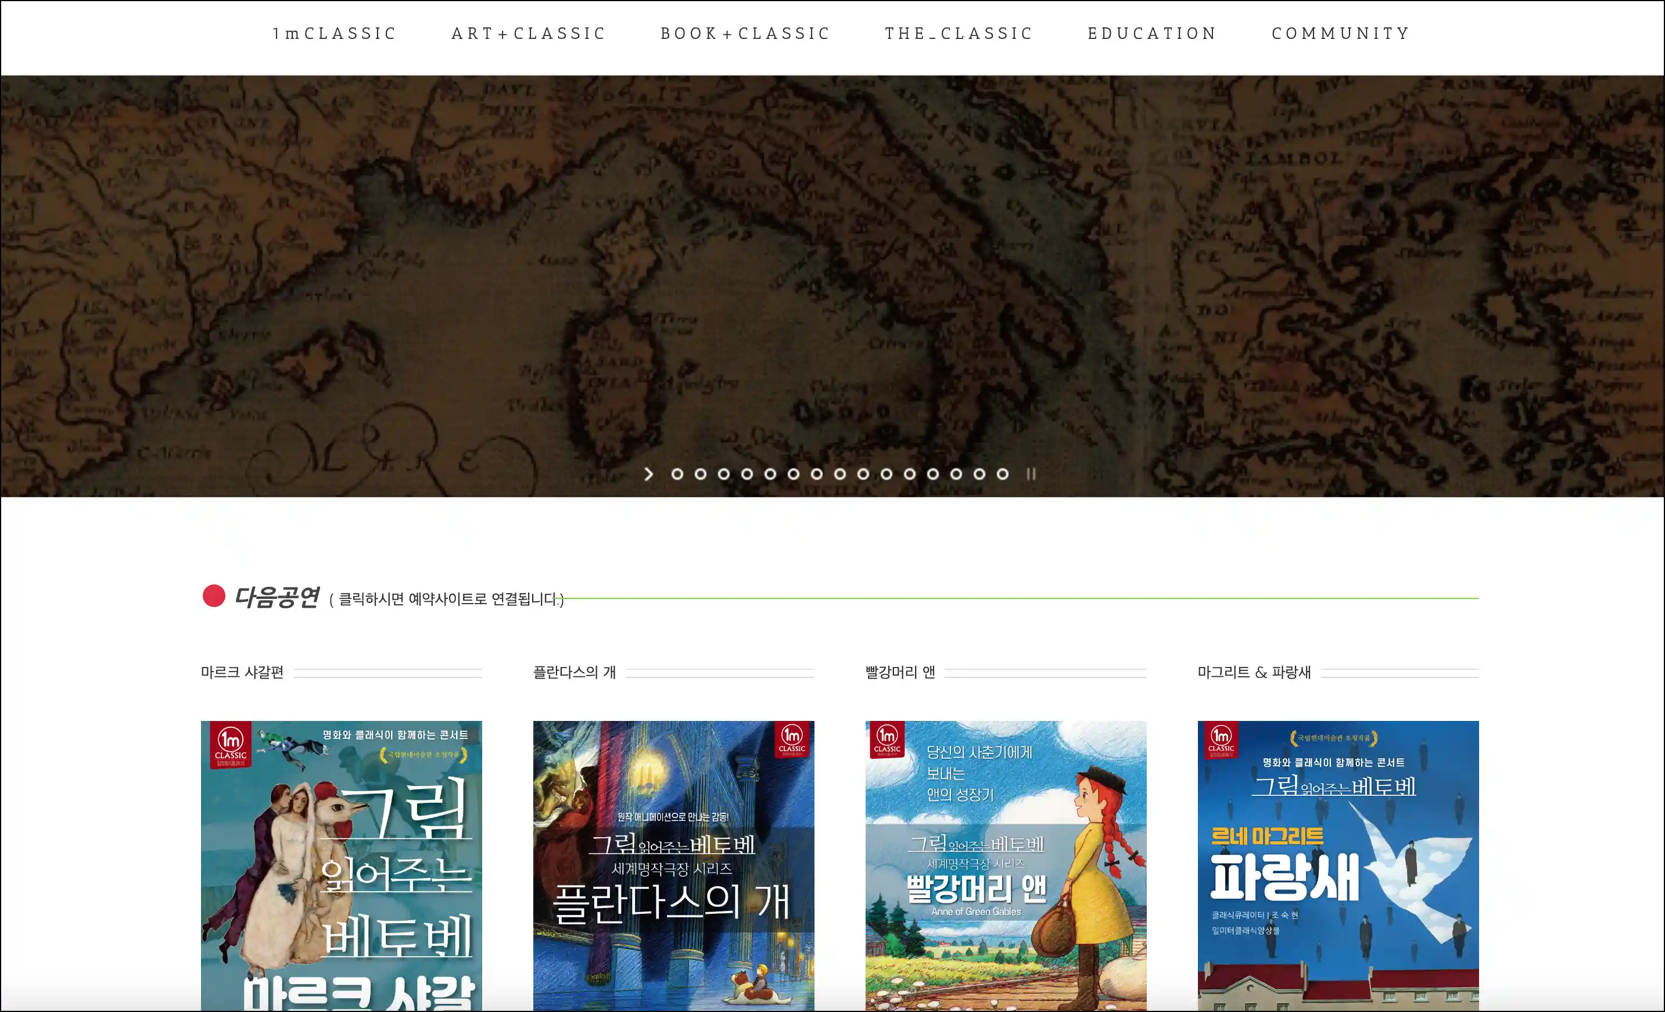Select the first slideshow dot

pyautogui.click(x=677, y=474)
